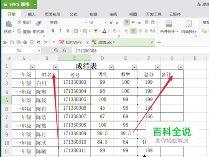Print the document with the printer icon

tap(25, 42)
